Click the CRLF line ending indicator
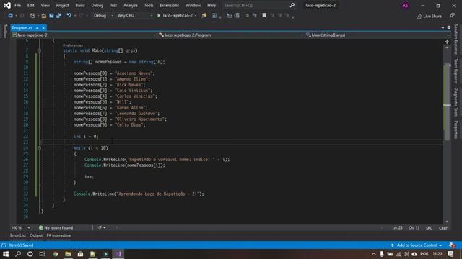 point(443,228)
